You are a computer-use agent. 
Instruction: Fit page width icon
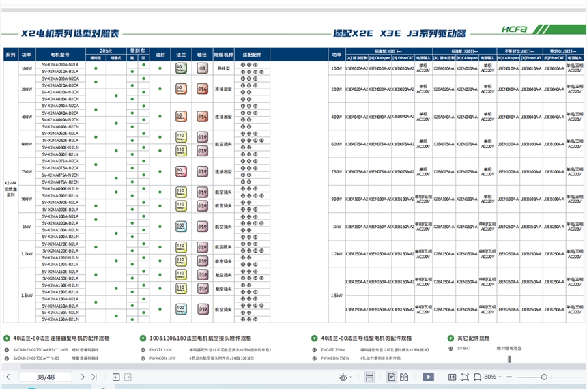click(x=477, y=377)
